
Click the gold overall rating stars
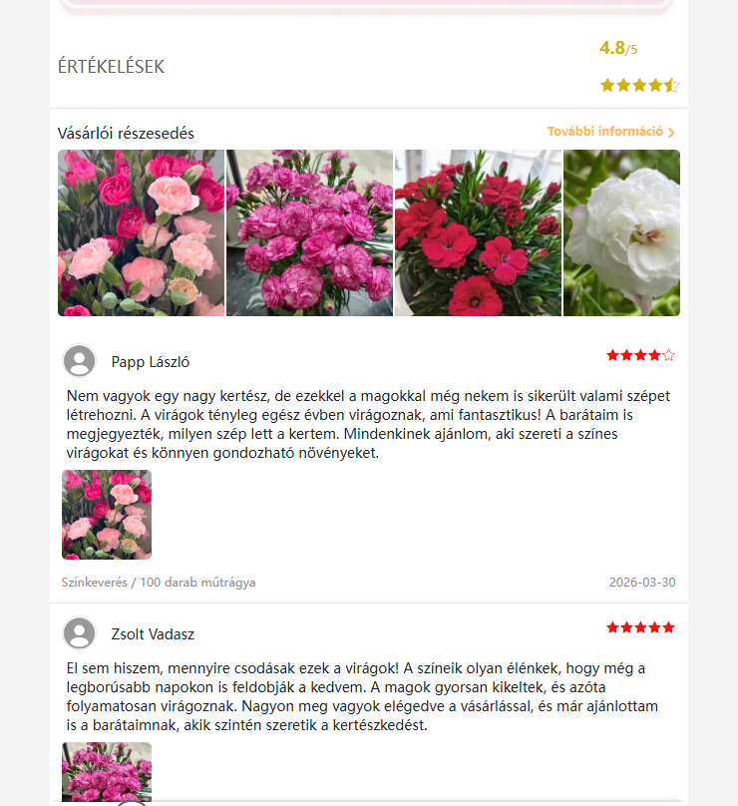click(639, 85)
